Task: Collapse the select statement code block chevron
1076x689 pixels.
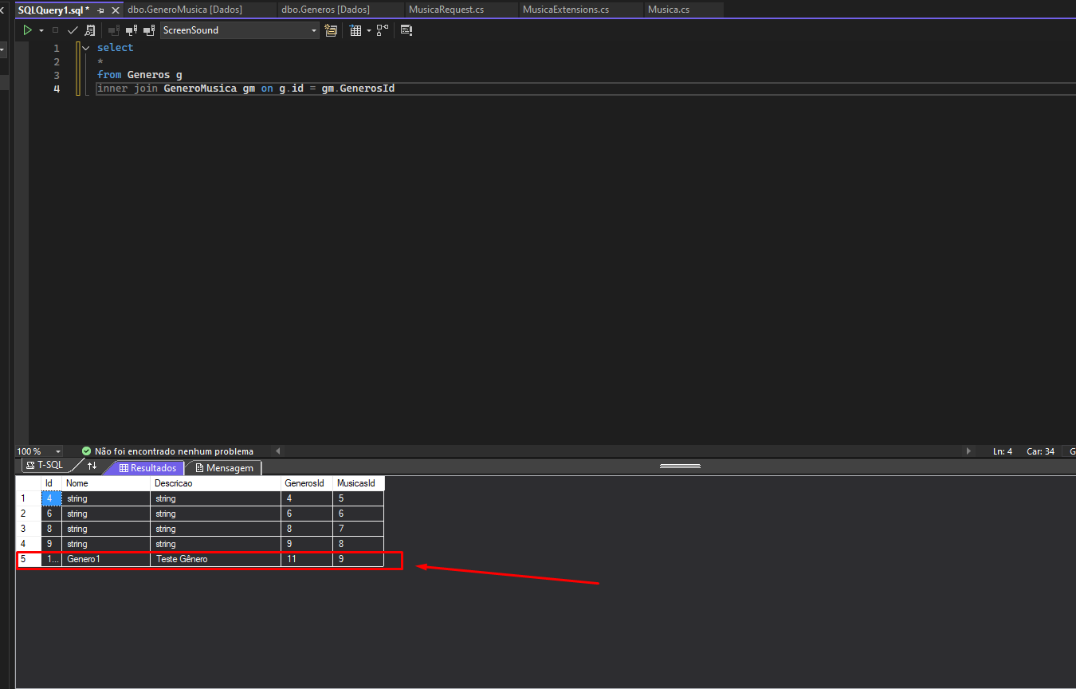Action: click(86, 48)
